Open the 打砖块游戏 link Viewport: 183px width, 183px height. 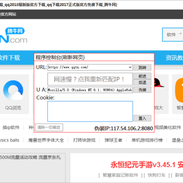pyautogui.click(x=84, y=140)
